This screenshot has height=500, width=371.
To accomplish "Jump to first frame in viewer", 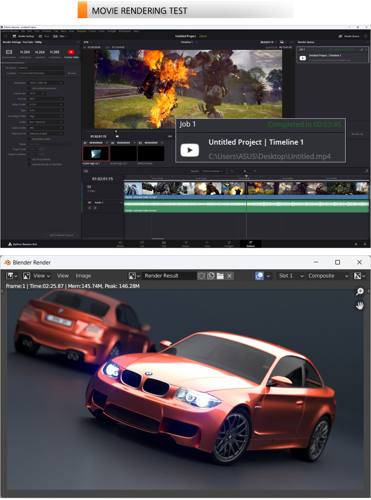I will pos(170,136).
